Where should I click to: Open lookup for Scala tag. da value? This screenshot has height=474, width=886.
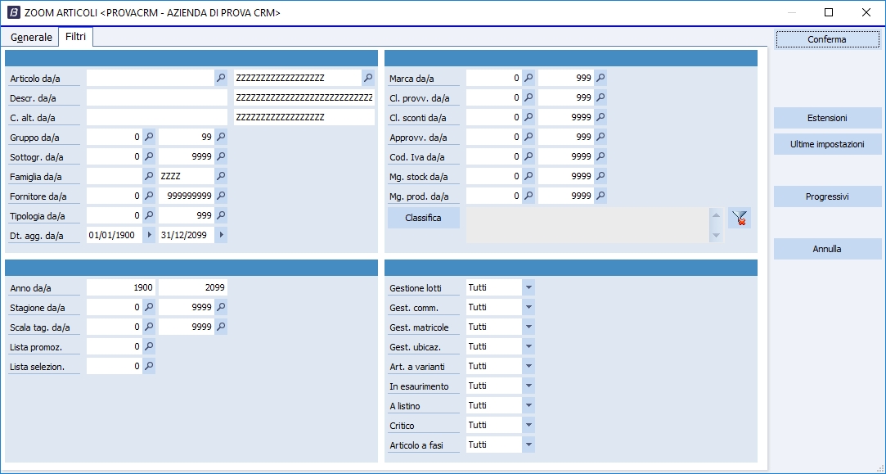[x=149, y=327]
